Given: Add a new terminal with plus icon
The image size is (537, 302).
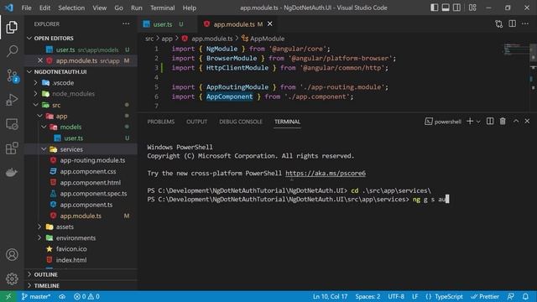Looking at the screenshot, I should click(470, 121).
